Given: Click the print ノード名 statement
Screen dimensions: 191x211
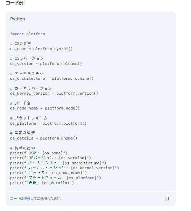Looking at the screenshot, I should pyautogui.click(x=48, y=173).
